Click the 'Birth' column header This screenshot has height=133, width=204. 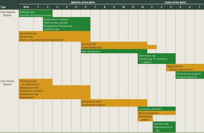(x=26, y=7)
